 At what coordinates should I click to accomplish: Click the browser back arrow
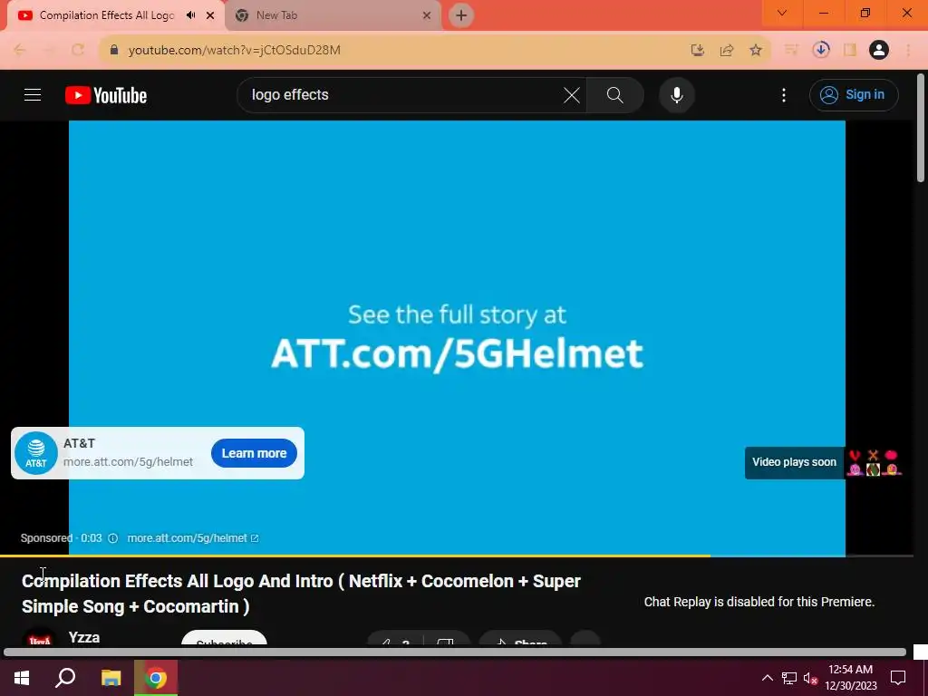20,50
